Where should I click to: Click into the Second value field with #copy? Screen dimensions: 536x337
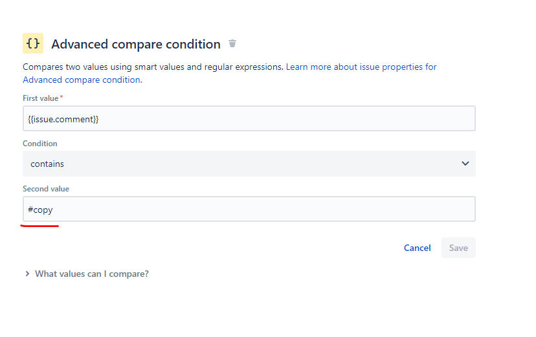pyautogui.click(x=249, y=209)
